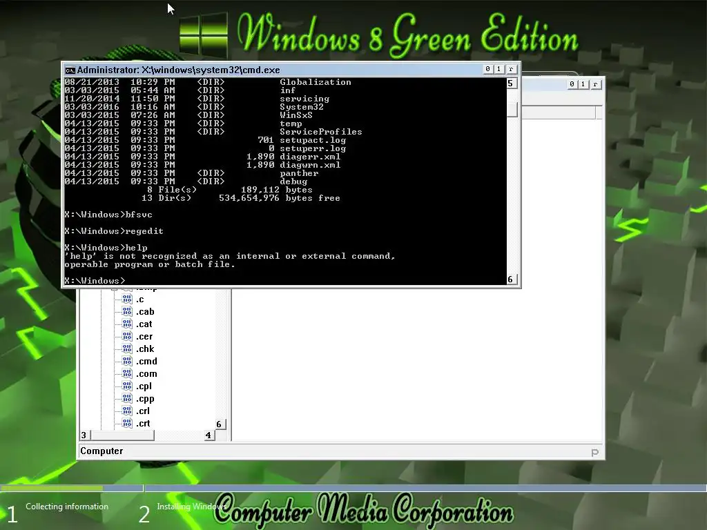Click the .cpp key label in tree
This screenshot has height=530, width=707.
coord(145,399)
